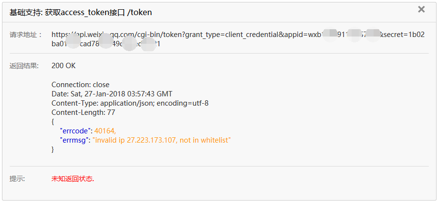The width and height of the screenshot is (439, 203).
Task: Click the Content-Type header line
Action: (x=130, y=103)
